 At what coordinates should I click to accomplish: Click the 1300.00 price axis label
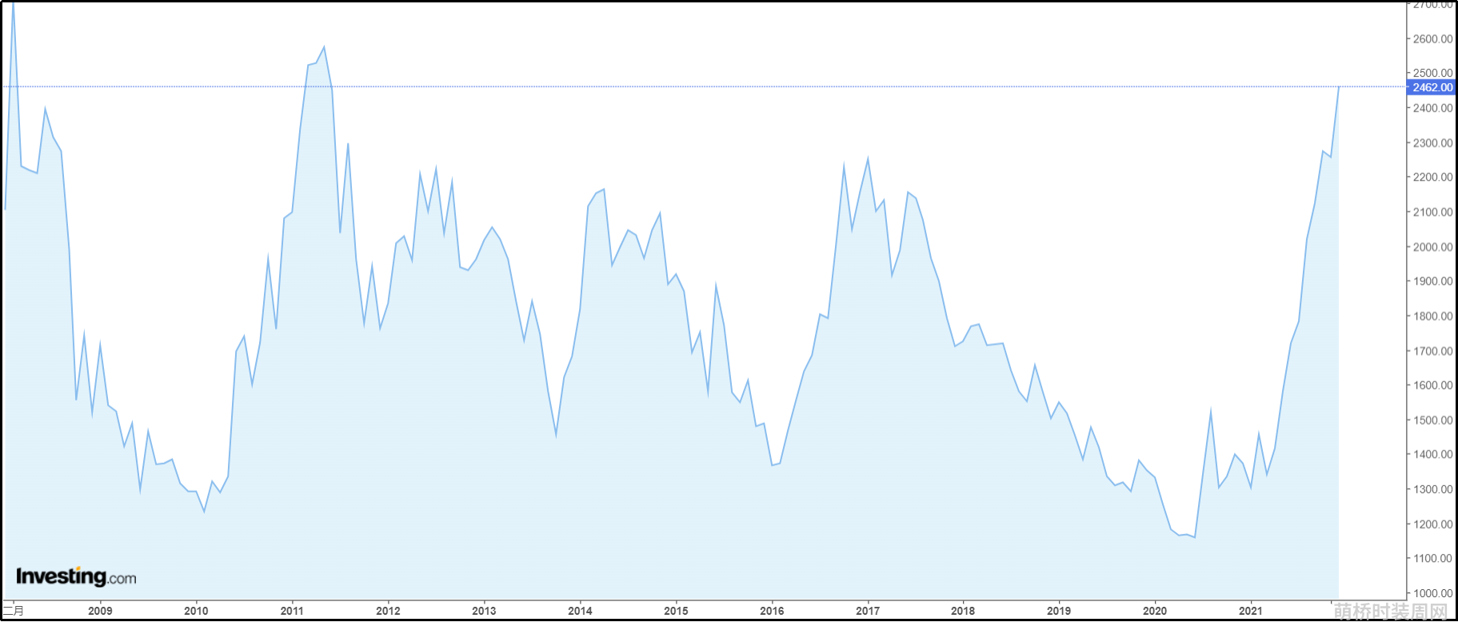1432,489
